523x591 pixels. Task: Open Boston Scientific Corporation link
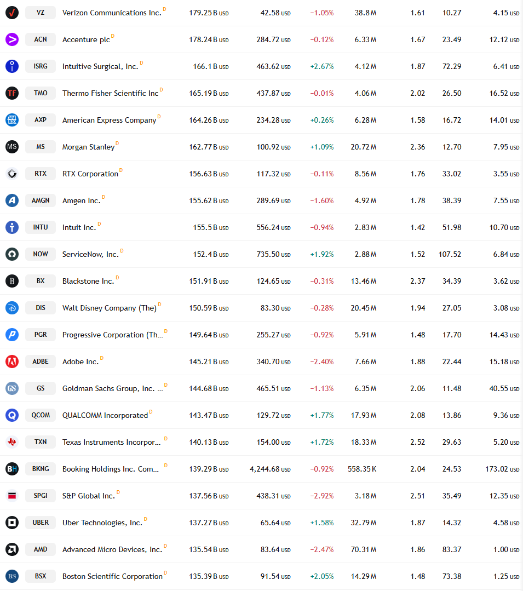pos(112,576)
